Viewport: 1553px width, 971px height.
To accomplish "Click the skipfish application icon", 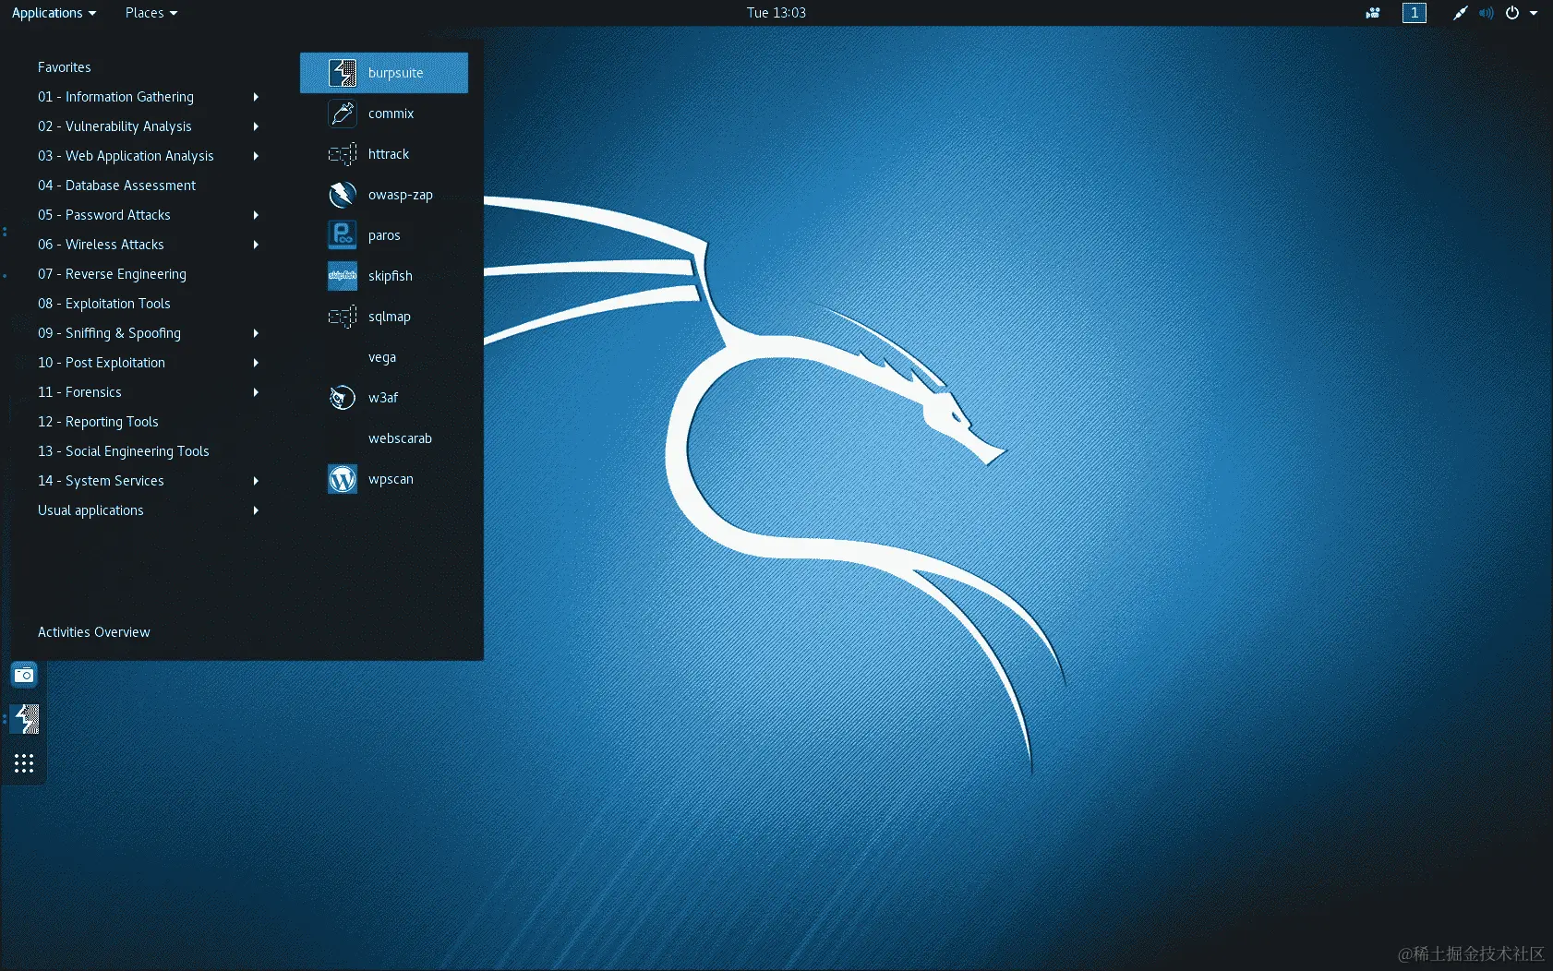I will click(x=343, y=276).
